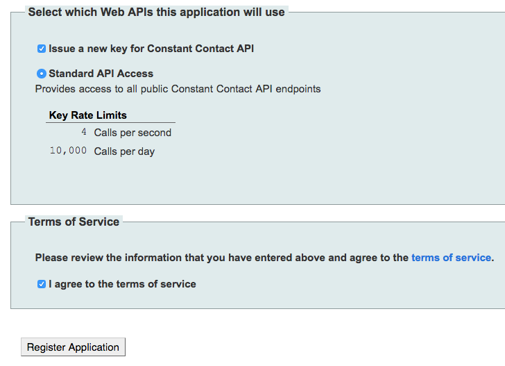Click the 'Standard API Access' label text
The height and width of the screenshot is (366, 505).
pyautogui.click(x=101, y=74)
